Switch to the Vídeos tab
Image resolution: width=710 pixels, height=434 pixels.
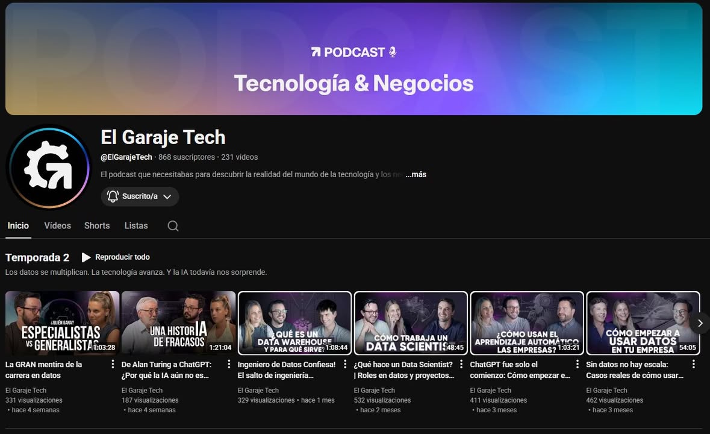(57, 225)
